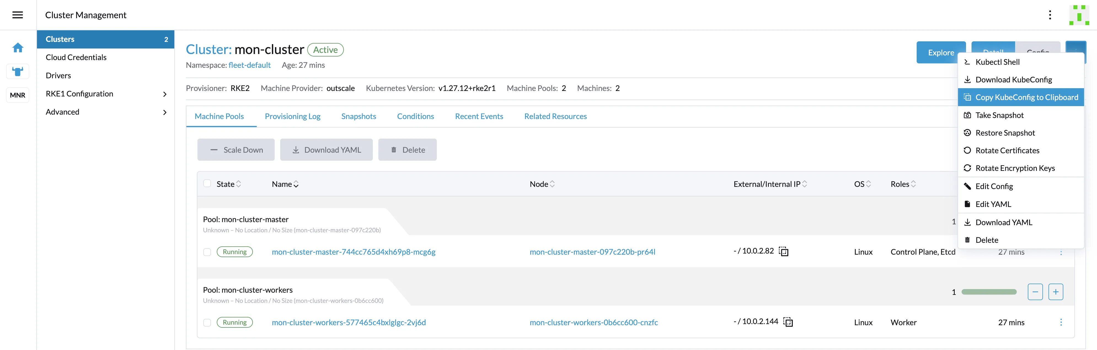The image size is (1097, 350).
Task: Choose Take Snapshot from the actions menu
Action: tap(999, 115)
